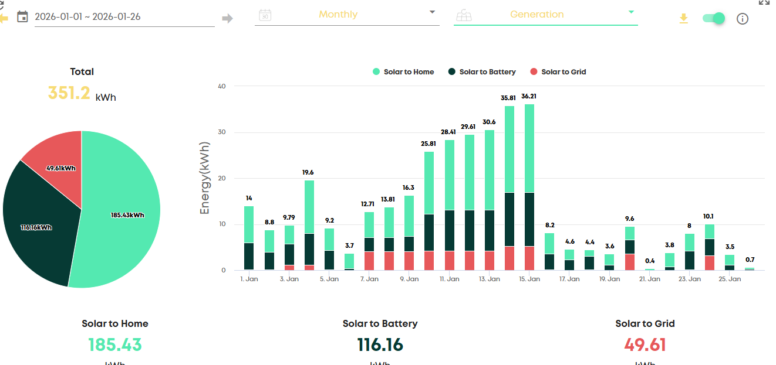
Task: Hide the Solar to Battery legend series
Action: [x=482, y=72]
